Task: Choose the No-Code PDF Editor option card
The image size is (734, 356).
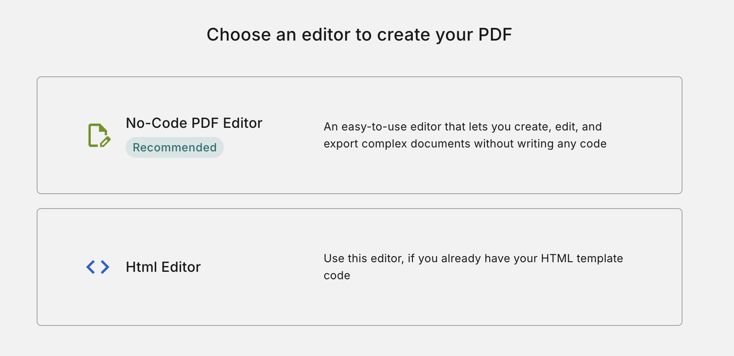Action: pyautogui.click(x=360, y=135)
